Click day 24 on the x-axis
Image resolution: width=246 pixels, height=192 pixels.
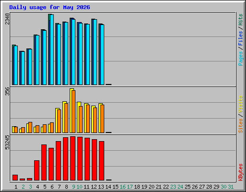pyautogui.click(x=180, y=187)
